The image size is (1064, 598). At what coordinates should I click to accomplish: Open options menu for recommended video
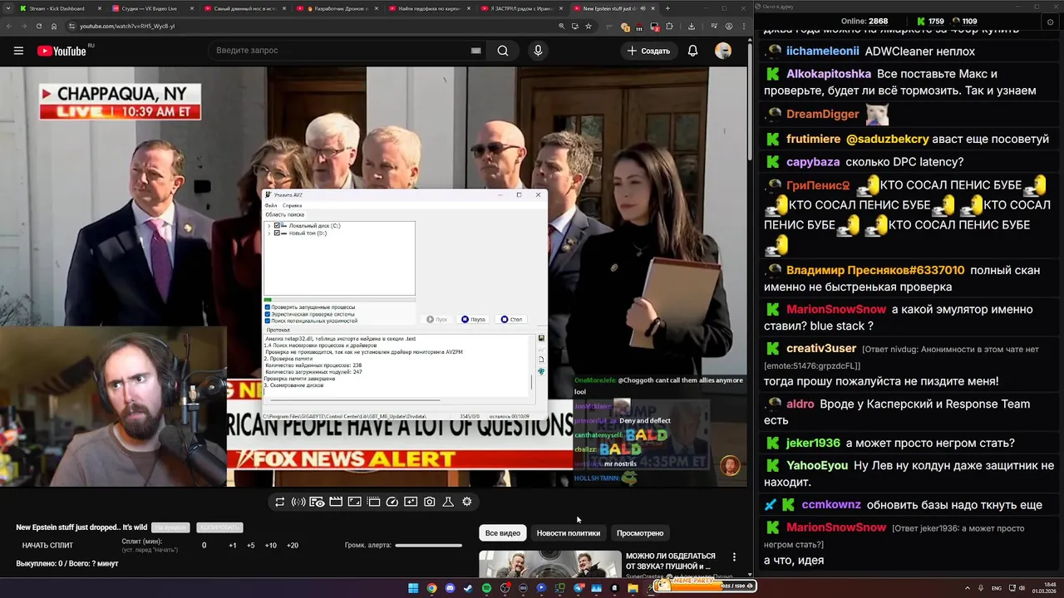(x=734, y=557)
